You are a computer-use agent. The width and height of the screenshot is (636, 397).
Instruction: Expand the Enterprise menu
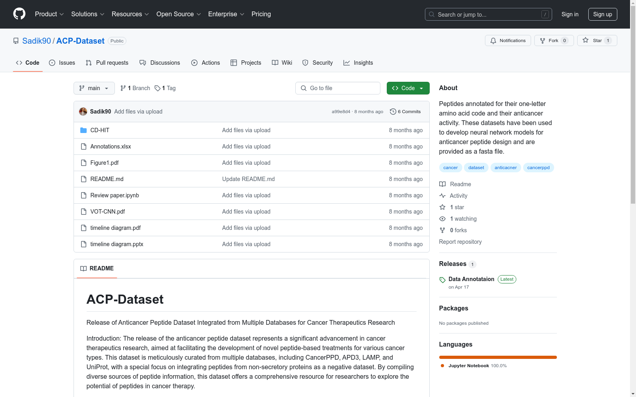(226, 14)
